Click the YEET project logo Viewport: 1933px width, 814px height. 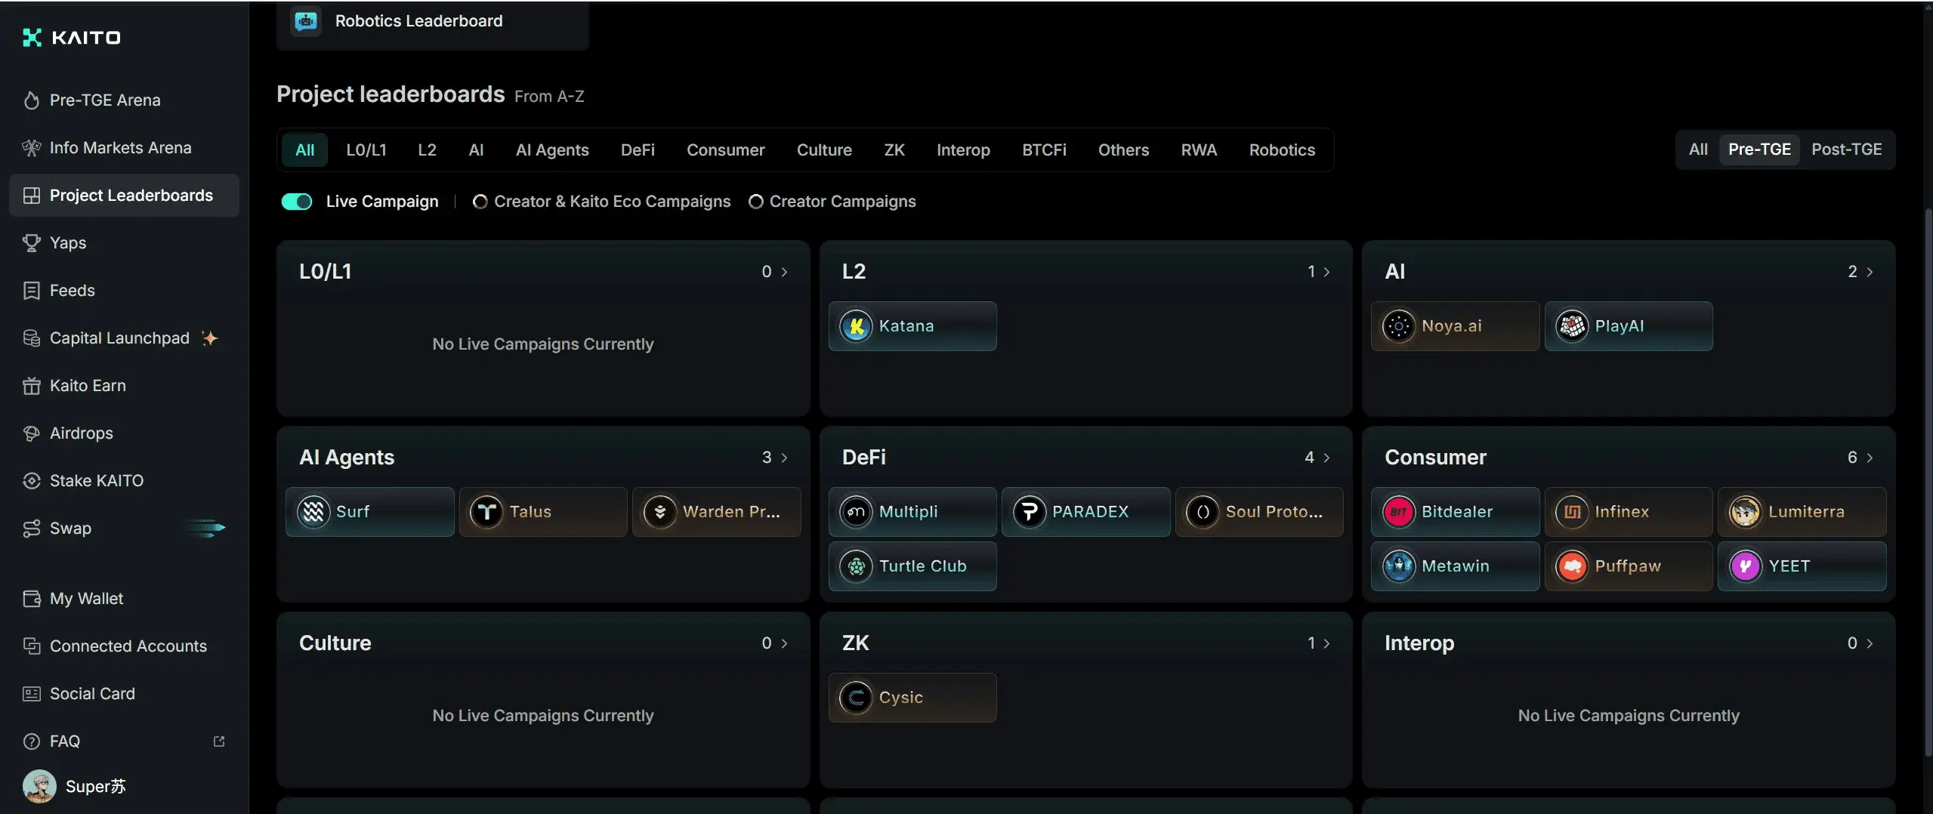tap(1745, 566)
